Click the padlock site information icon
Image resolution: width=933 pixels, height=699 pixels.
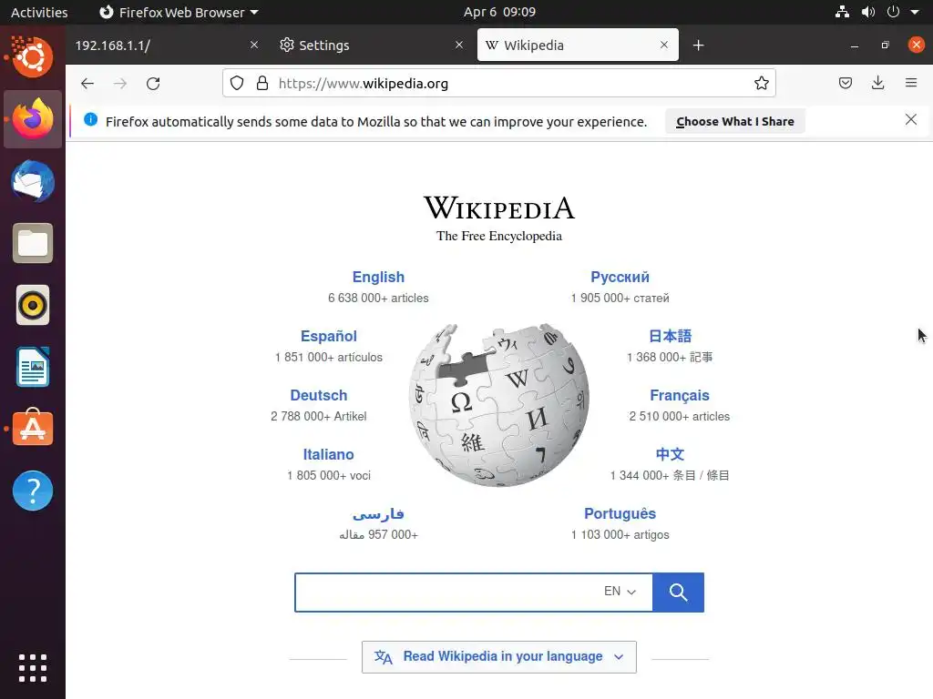[x=261, y=83]
